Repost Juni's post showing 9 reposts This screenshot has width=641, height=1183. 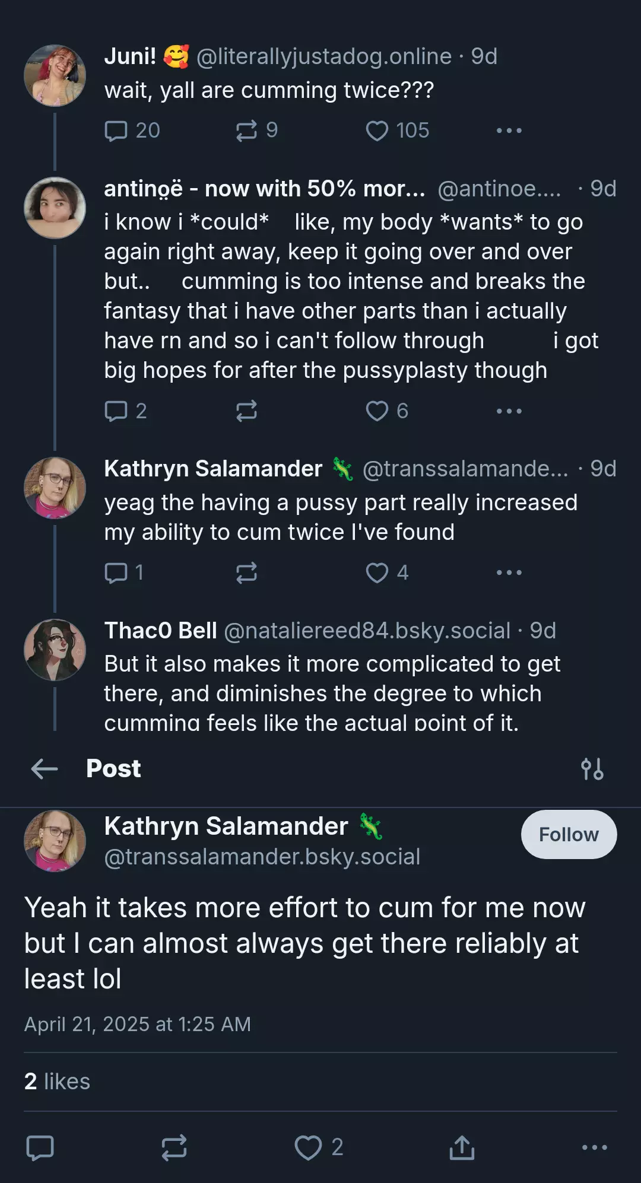pyautogui.click(x=256, y=131)
